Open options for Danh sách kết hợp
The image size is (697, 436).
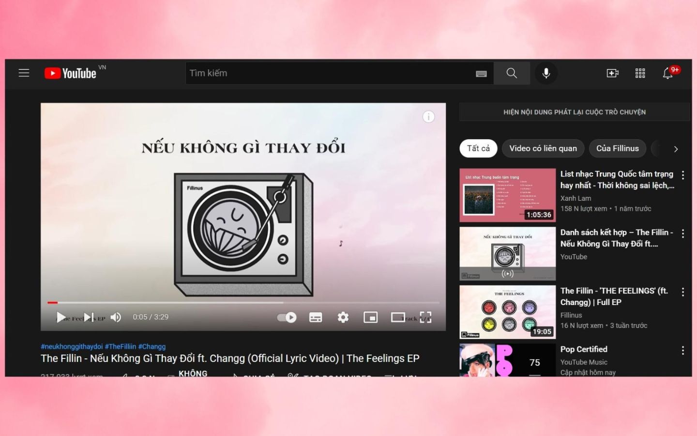[683, 234]
